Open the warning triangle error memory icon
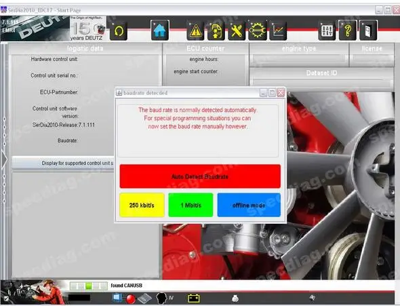Screen dimensions: 400x306 coord(195,31)
